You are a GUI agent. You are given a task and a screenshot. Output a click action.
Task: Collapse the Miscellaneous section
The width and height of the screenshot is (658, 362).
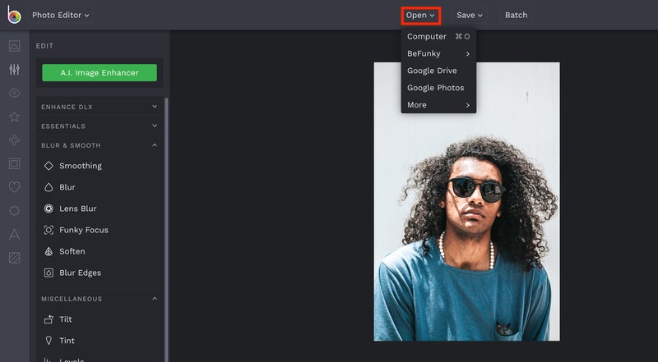pyautogui.click(x=100, y=299)
